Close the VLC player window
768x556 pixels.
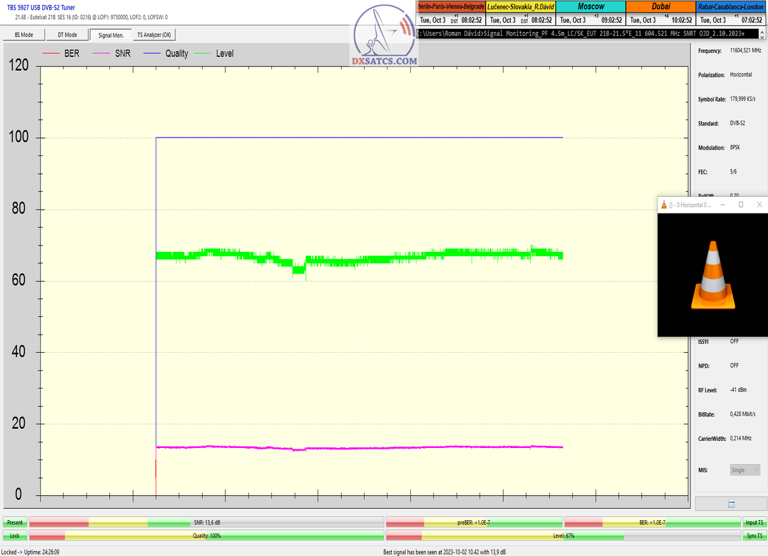coord(759,205)
